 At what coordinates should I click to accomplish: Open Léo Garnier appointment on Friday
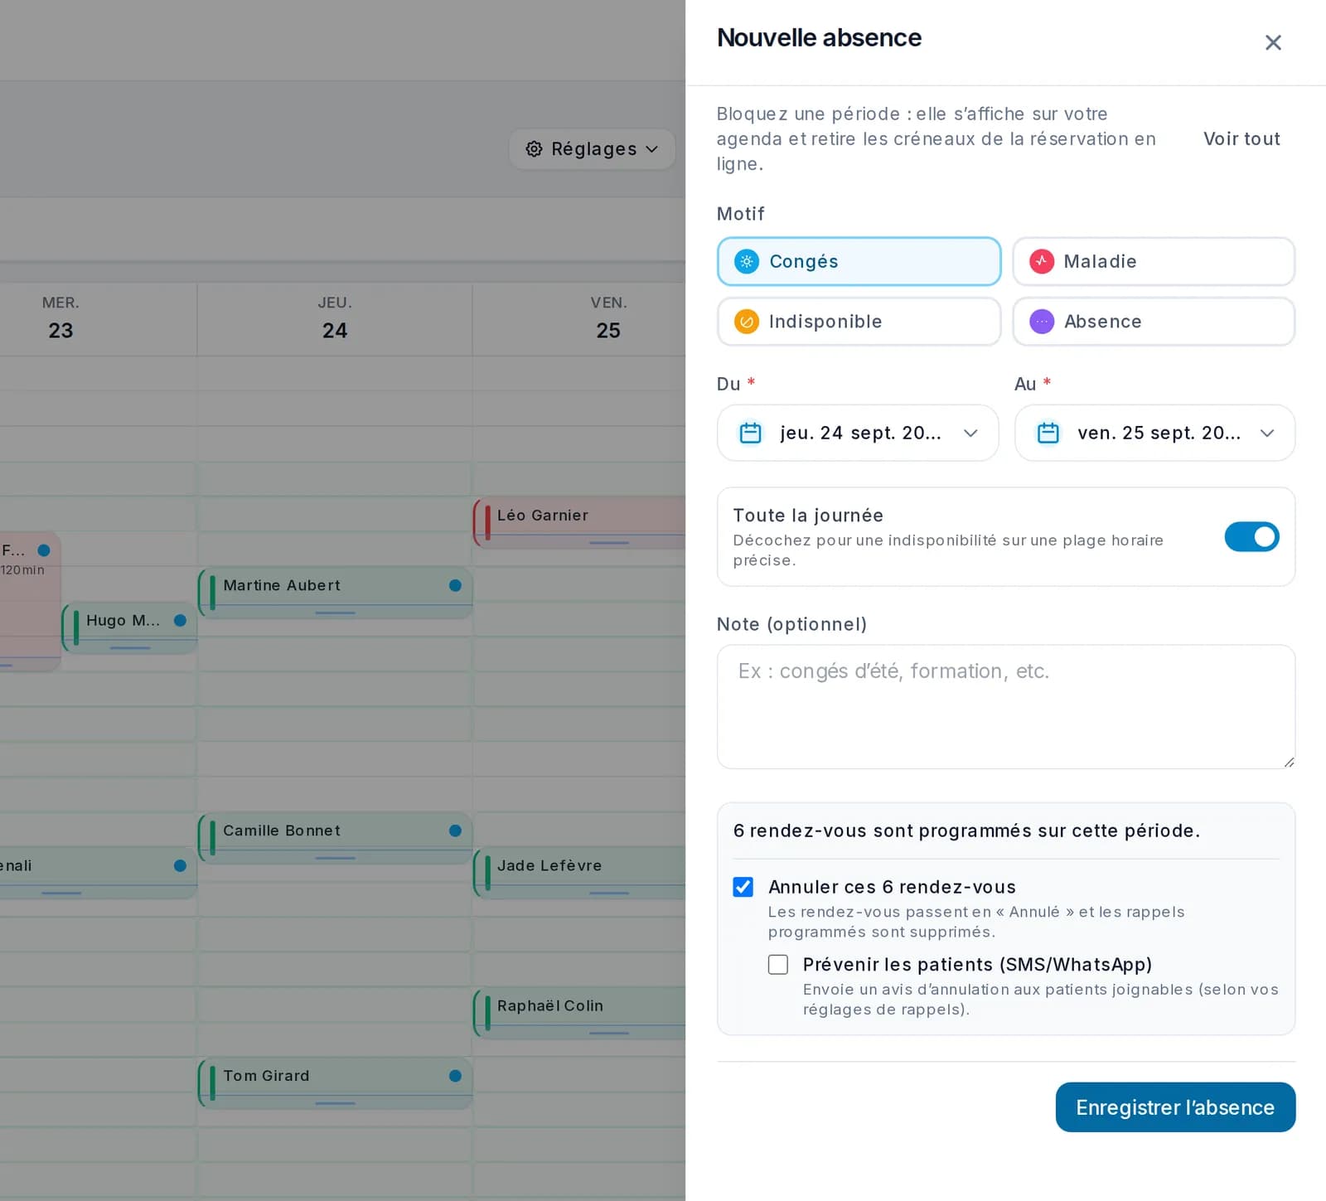click(579, 522)
